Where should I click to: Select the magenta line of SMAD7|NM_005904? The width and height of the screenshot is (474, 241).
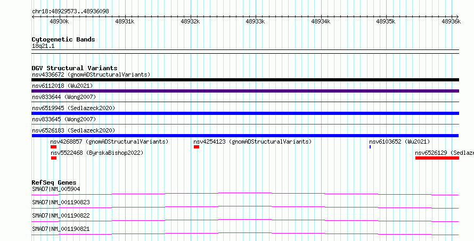245,194
